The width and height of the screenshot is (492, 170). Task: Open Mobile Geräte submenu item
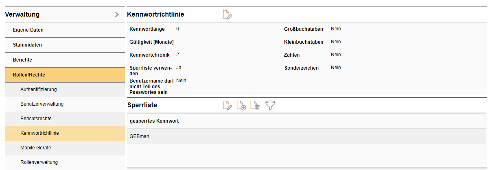tap(36, 148)
